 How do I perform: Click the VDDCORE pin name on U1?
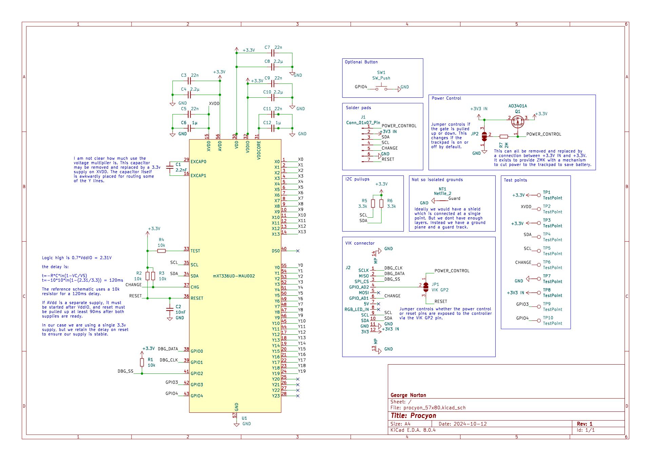tap(259, 150)
